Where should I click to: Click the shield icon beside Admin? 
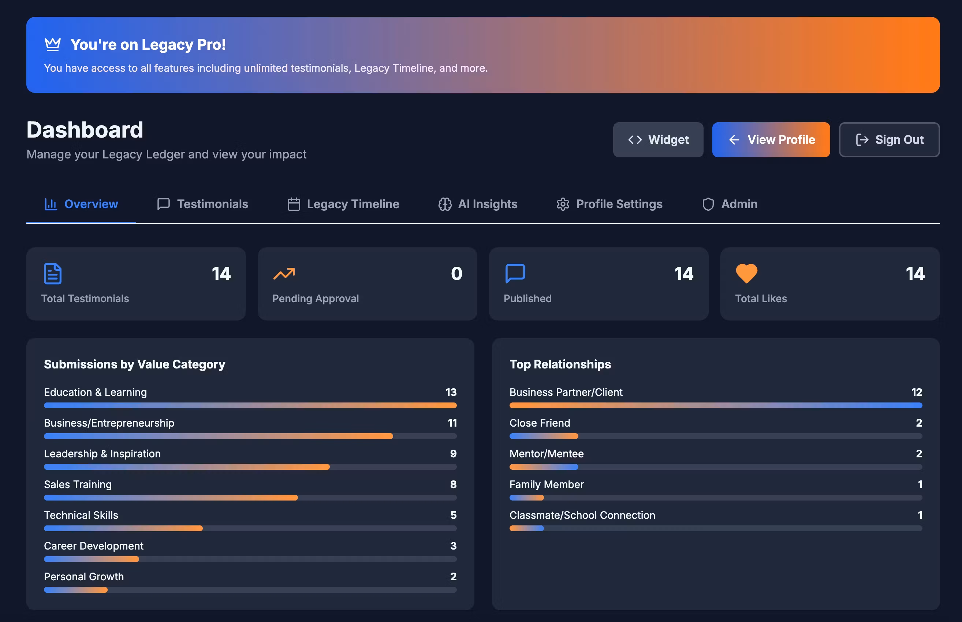click(x=708, y=205)
